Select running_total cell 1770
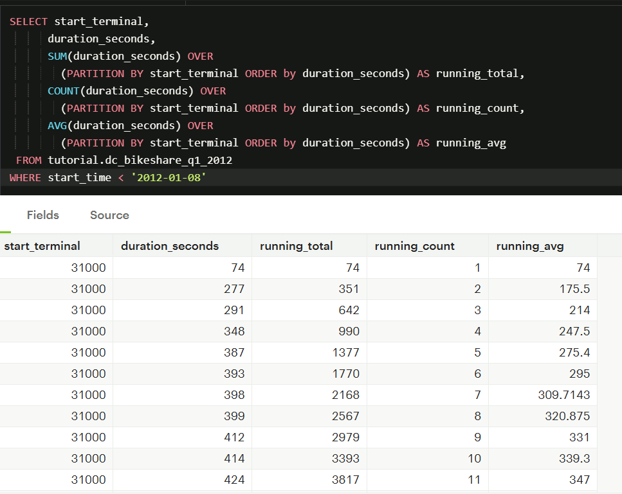The image size is (622, 494). click(309, 374)
